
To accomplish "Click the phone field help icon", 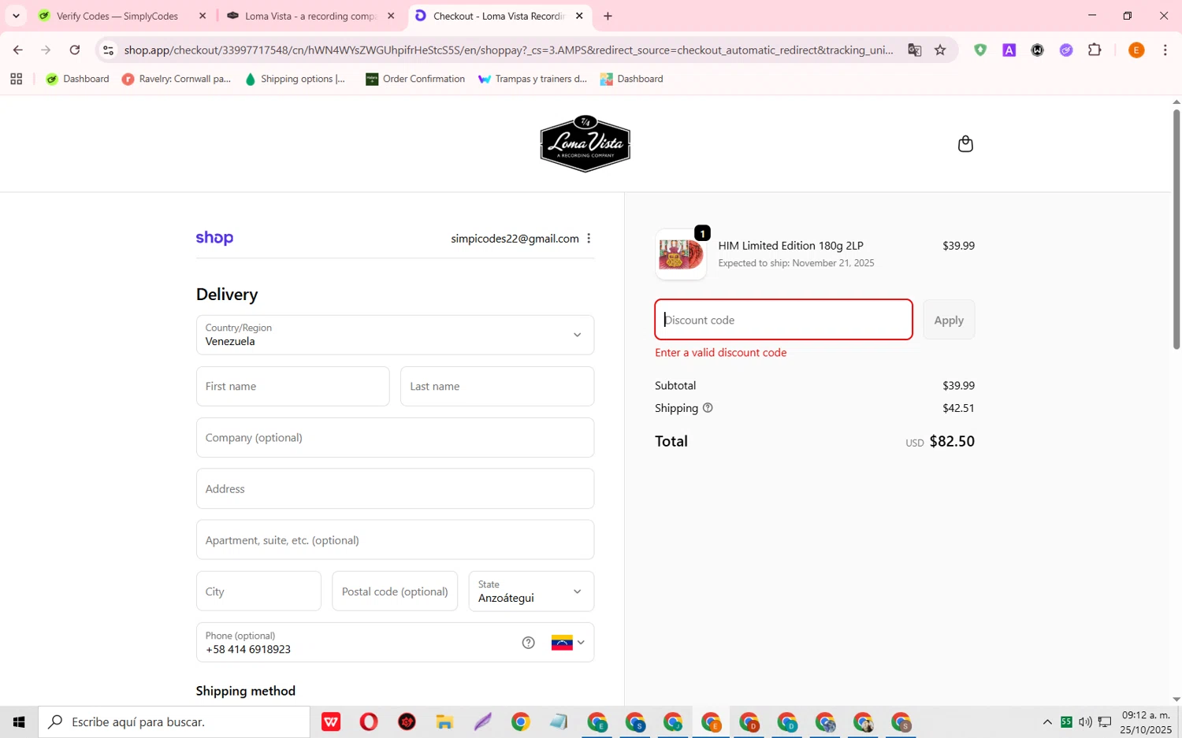I will 528,643.
